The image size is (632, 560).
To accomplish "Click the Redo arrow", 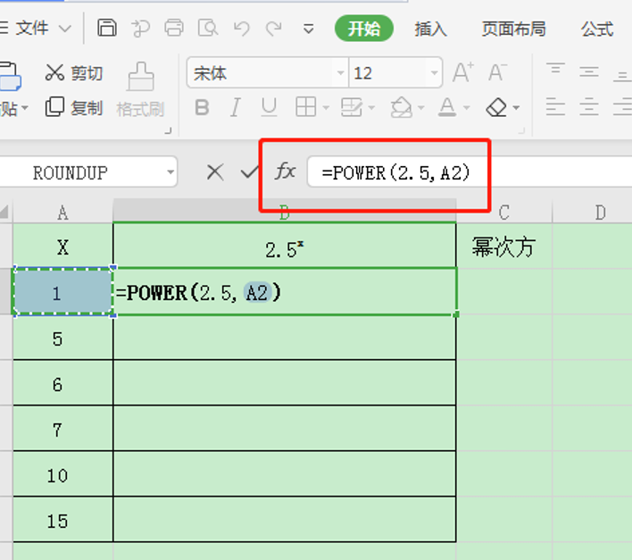I will 274,29.
